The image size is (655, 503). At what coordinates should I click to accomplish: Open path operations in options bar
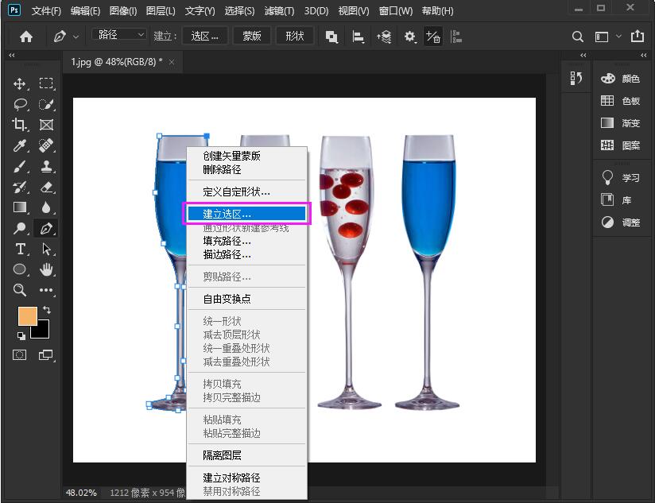pyautogui.click(x=331, y=37)
